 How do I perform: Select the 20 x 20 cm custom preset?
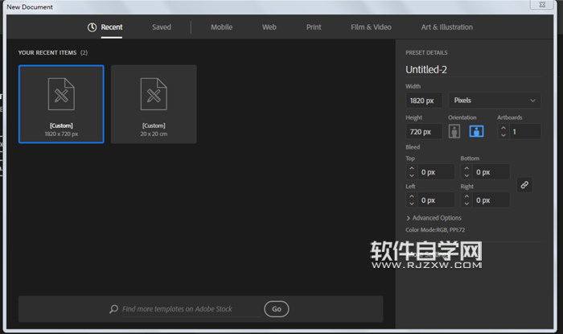pos(154,104)
